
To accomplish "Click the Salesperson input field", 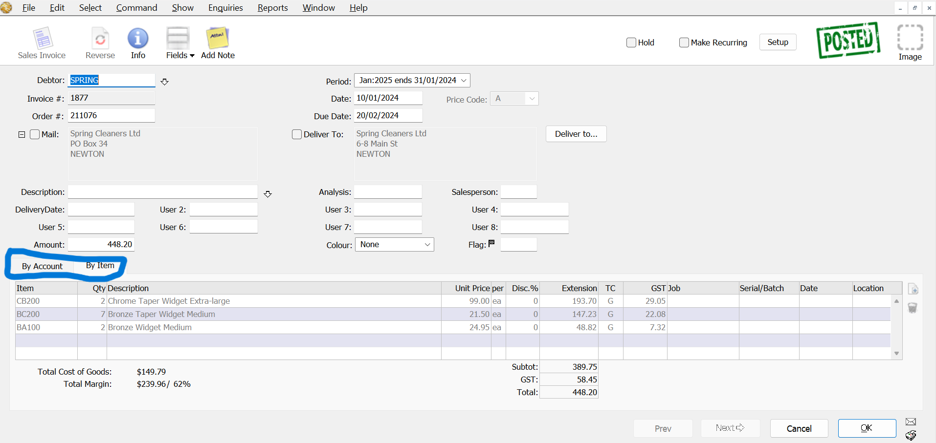I will [519, 192].
